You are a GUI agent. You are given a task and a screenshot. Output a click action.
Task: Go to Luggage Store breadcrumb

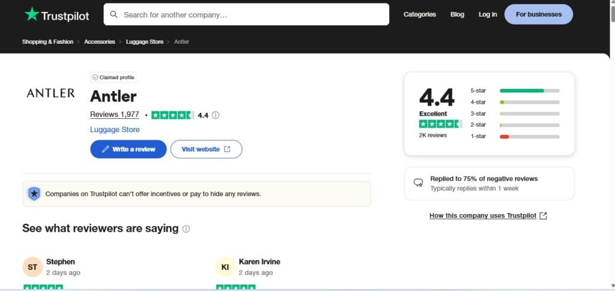[x=145, y=41]
